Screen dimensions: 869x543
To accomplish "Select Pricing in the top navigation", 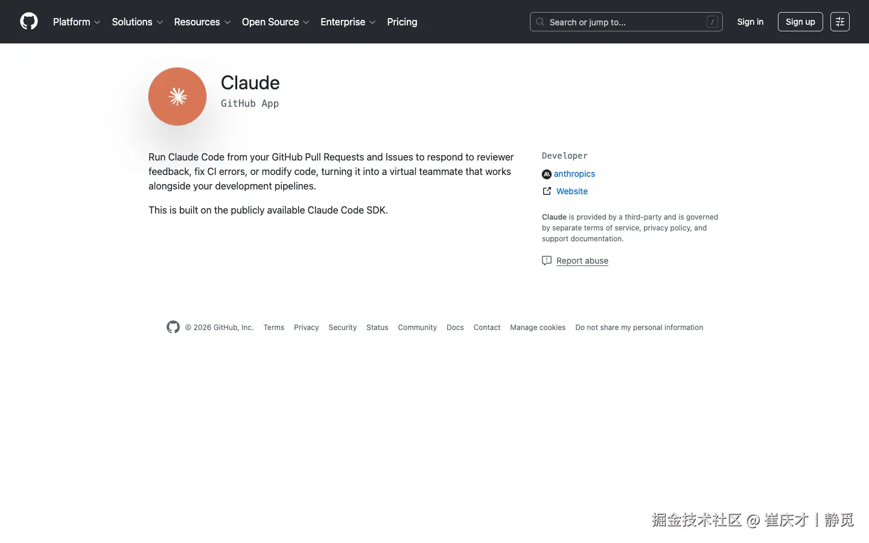I will click(x=402, y=22).
